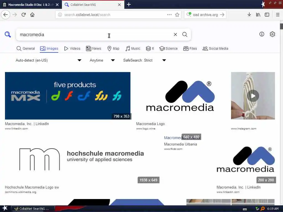The image size is (283, 212).
Task: Close the Macromedia Studio 8 tab
Action: coord(57,5)
